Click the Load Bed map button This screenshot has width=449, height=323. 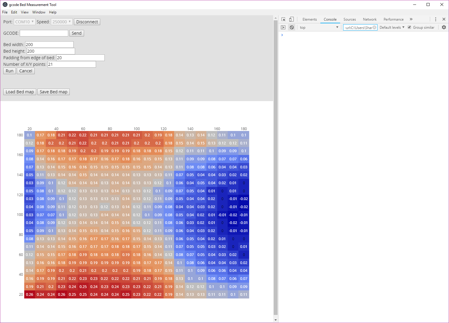pyautogui.click(x=20, y=92)
